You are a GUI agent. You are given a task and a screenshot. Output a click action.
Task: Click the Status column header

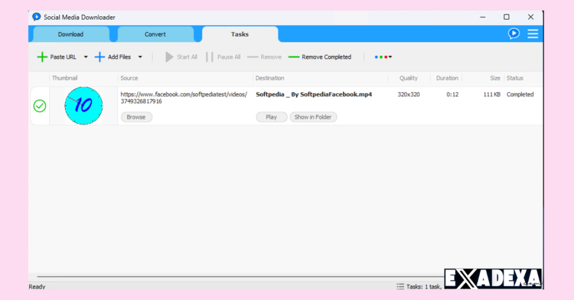[515, 78]
